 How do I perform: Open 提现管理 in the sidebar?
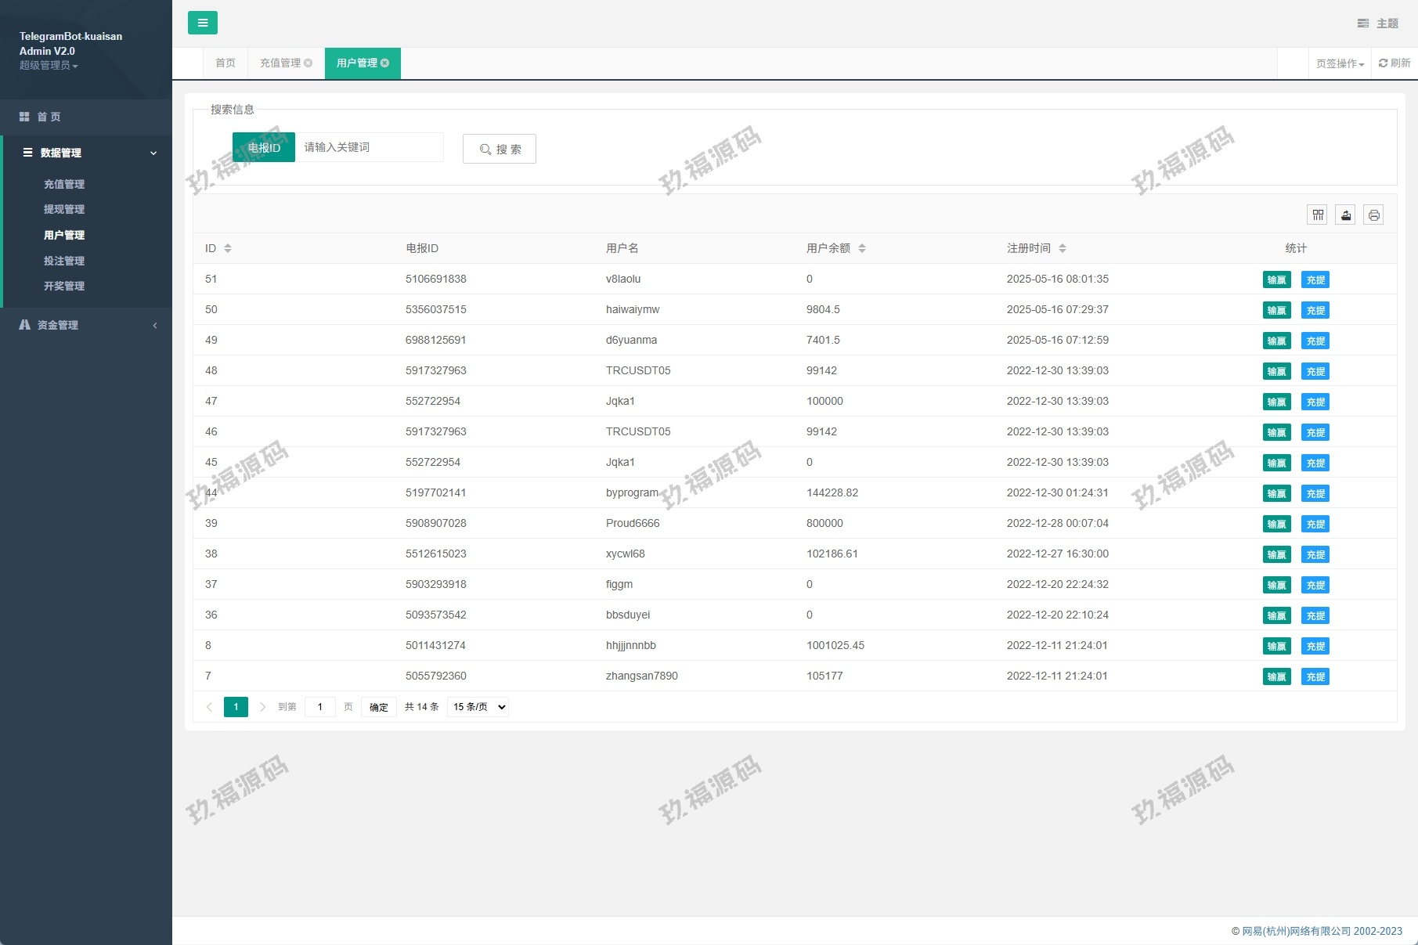tap(64, 209)
